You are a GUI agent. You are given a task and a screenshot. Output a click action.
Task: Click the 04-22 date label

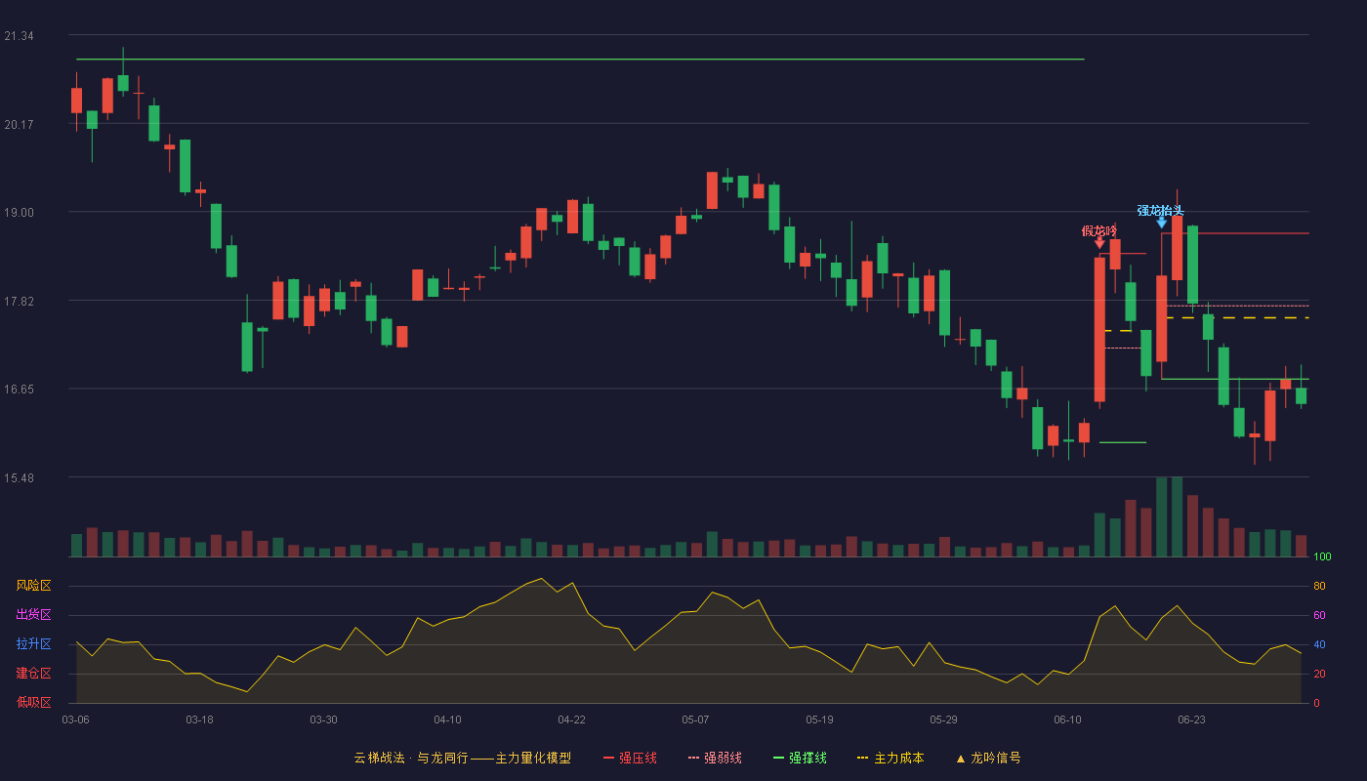(571, 719)
